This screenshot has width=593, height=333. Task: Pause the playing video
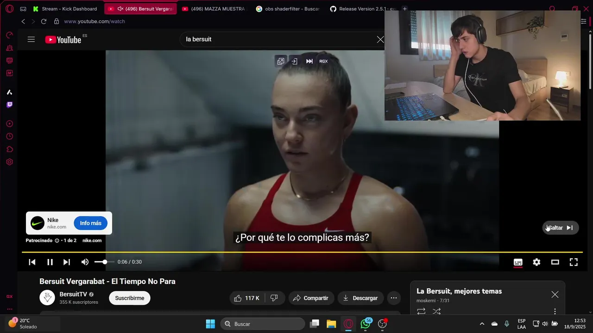coord(50,262)
